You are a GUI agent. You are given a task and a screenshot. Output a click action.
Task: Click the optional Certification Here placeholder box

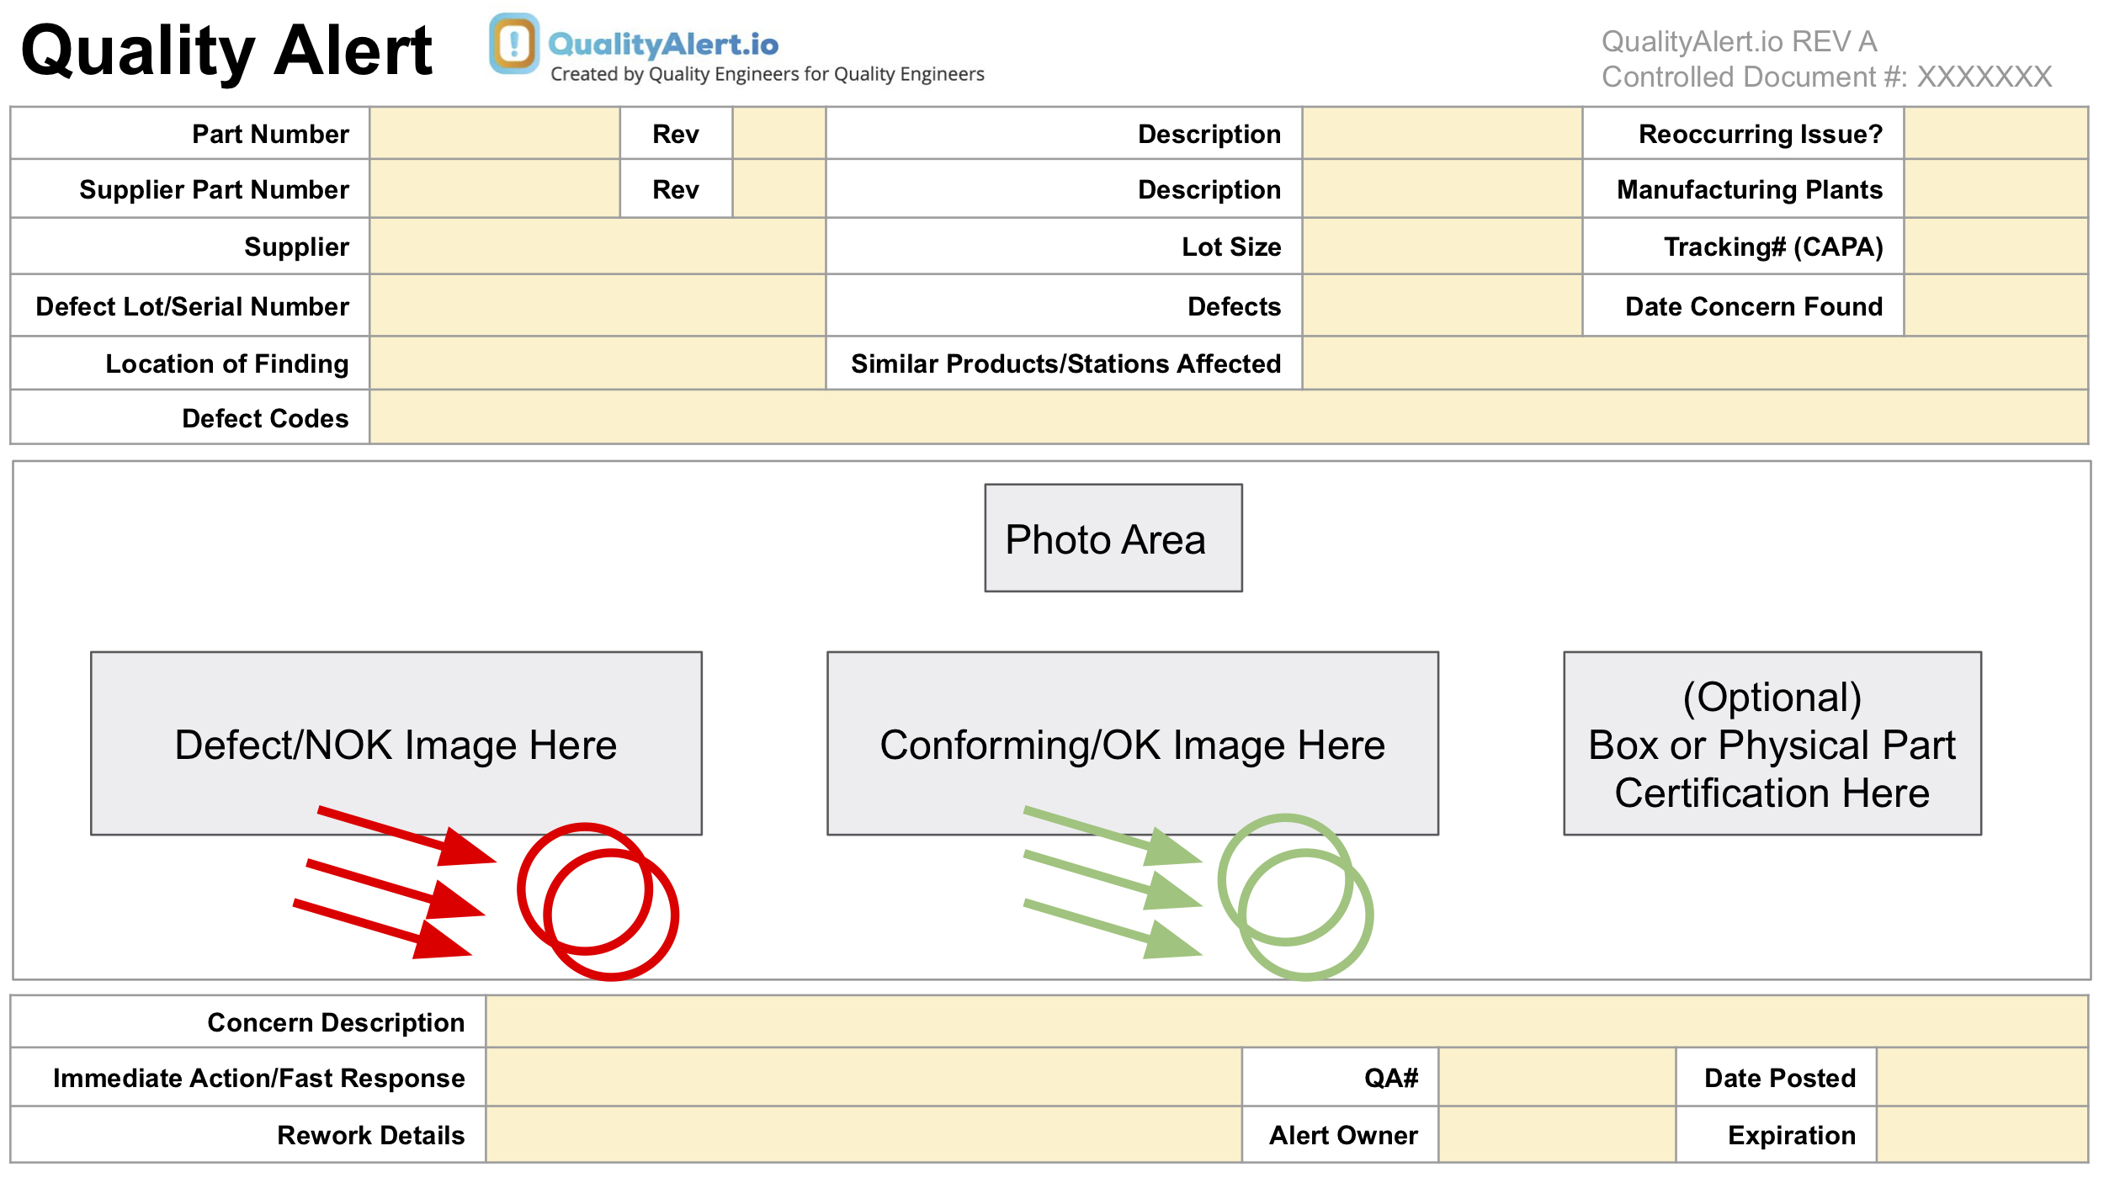tap(1772, 744)
